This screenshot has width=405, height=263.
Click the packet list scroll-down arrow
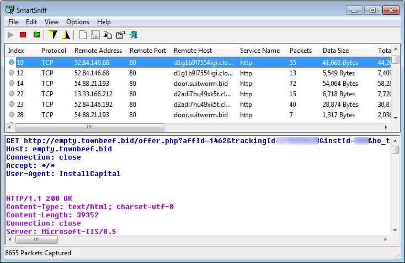[x=396, y=118]
